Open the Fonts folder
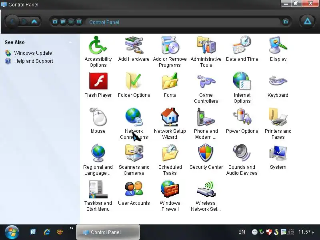This screenshot has height=240, width=320. pos(170,85)
